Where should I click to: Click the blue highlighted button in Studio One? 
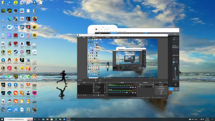pos(171,89)
